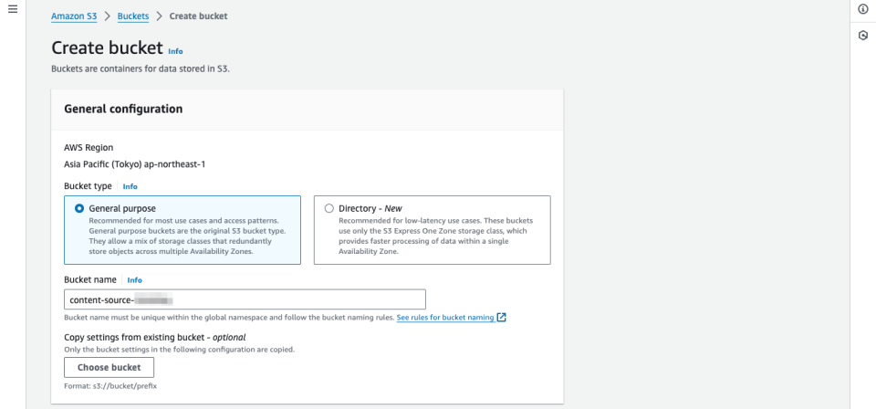Screen dimensions: 876x409
Task: Open Info link beside Bucket name
Action: (135, 280)
